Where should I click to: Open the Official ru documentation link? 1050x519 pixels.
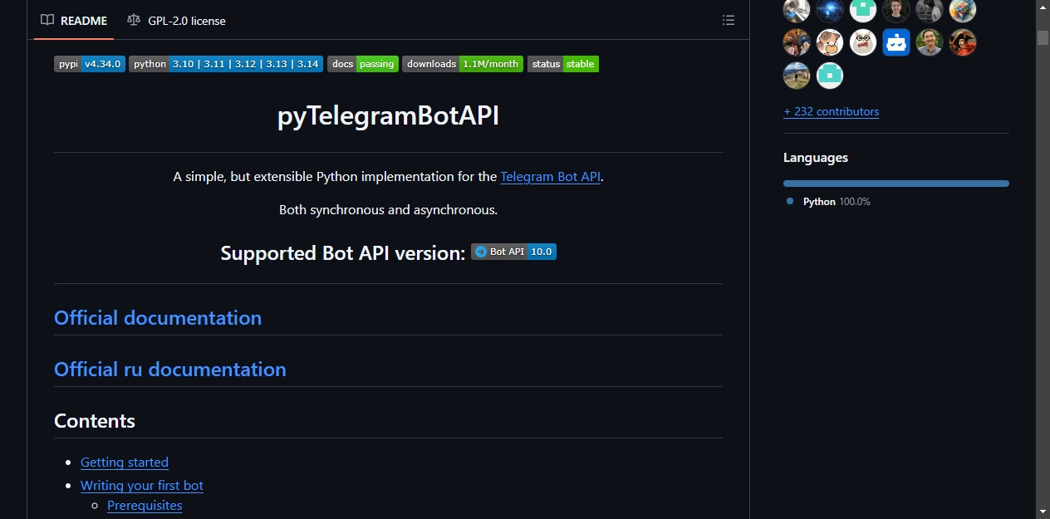click(x=170, y=370)
